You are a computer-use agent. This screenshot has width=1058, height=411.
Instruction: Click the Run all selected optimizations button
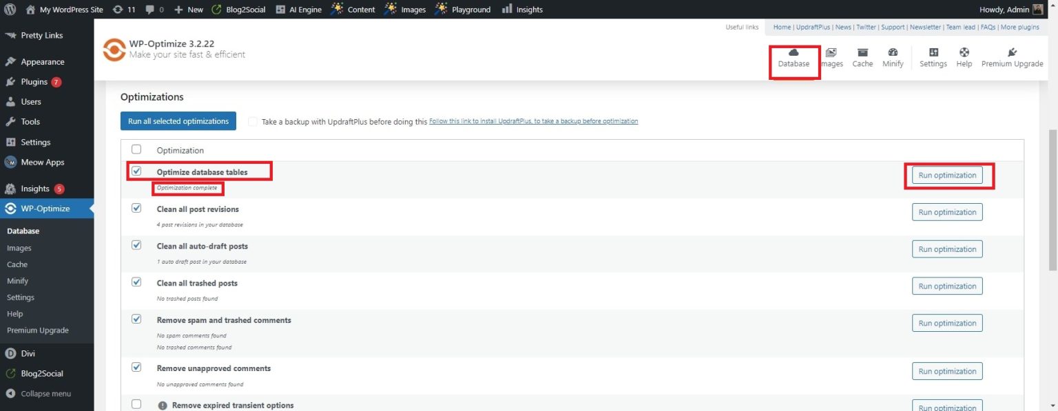click(178, 120)
